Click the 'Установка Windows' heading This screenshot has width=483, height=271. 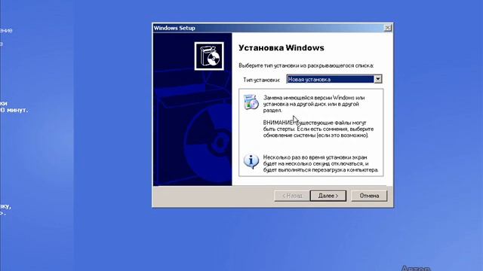point(281,48)
